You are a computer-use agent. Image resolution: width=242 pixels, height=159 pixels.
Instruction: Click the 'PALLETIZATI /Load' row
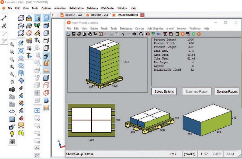(x=174, y=70)
